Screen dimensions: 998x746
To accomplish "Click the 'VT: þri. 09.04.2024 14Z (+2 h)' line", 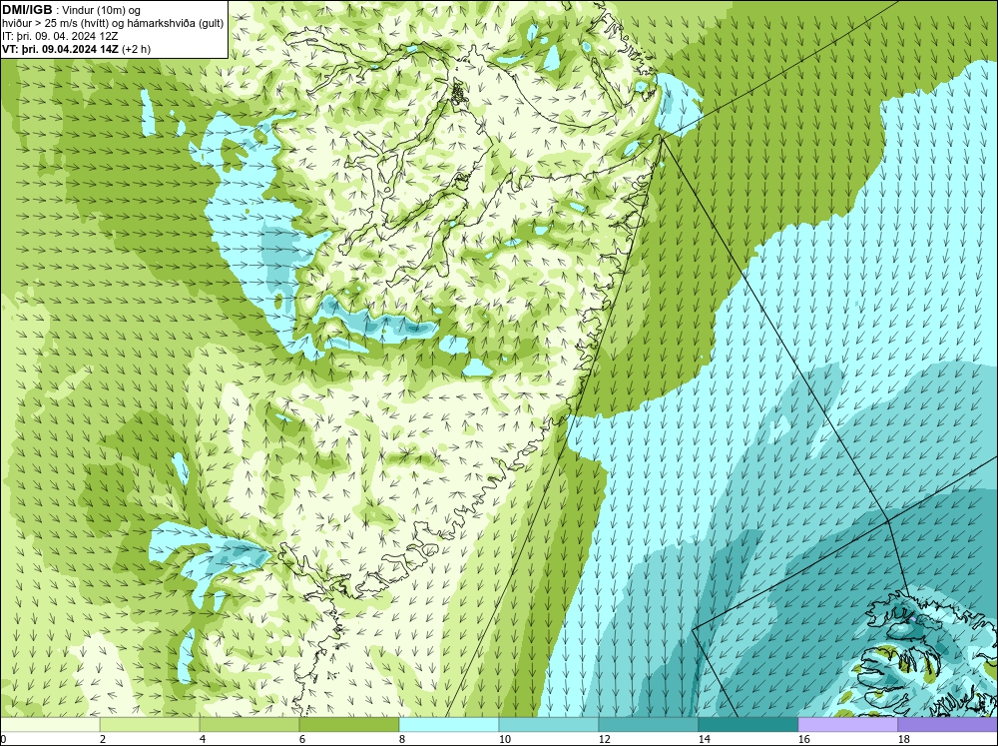I will pos(77,49).
